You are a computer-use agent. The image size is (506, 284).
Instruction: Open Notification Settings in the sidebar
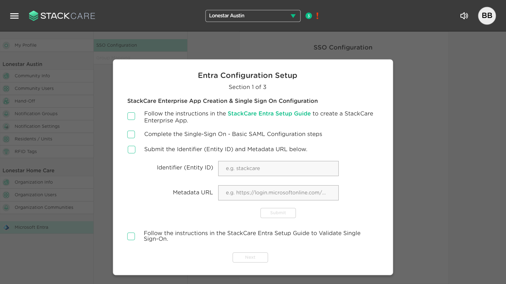click(x=47, y=127)
